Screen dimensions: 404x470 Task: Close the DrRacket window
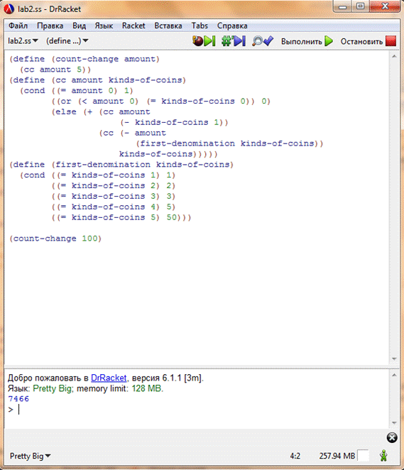click(385, 6)
